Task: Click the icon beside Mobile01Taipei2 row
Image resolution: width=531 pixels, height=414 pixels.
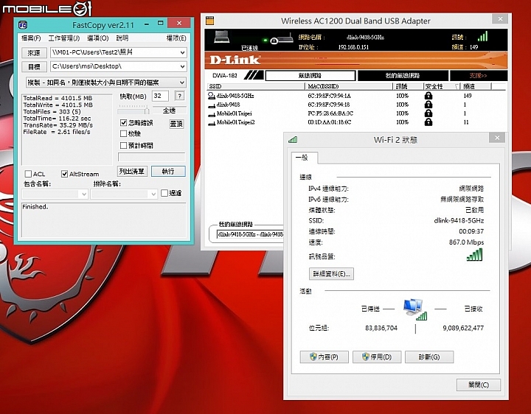Action: coord(212,123)
